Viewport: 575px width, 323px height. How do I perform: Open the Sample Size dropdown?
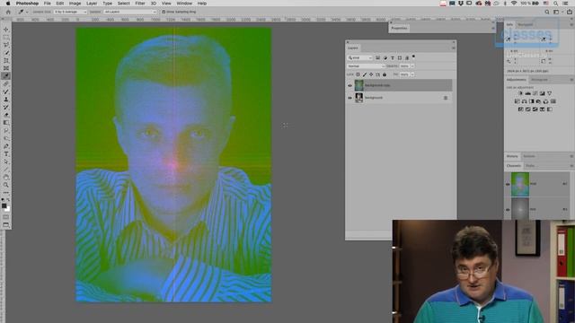tap(71, 12)
